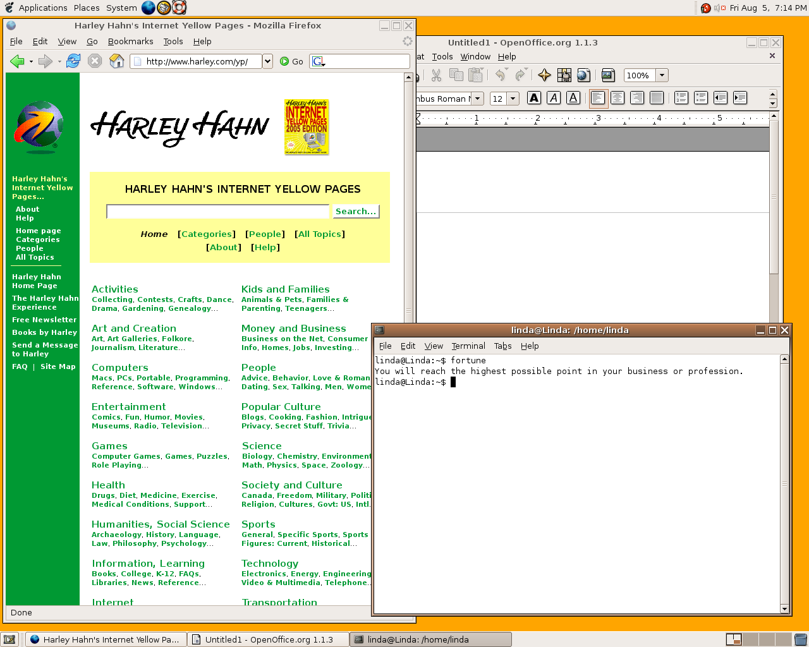Image resolution: width=809 pixels, height=647 pixels.
Task: Open the Window menu in OpenOffice
Action: 475,57
